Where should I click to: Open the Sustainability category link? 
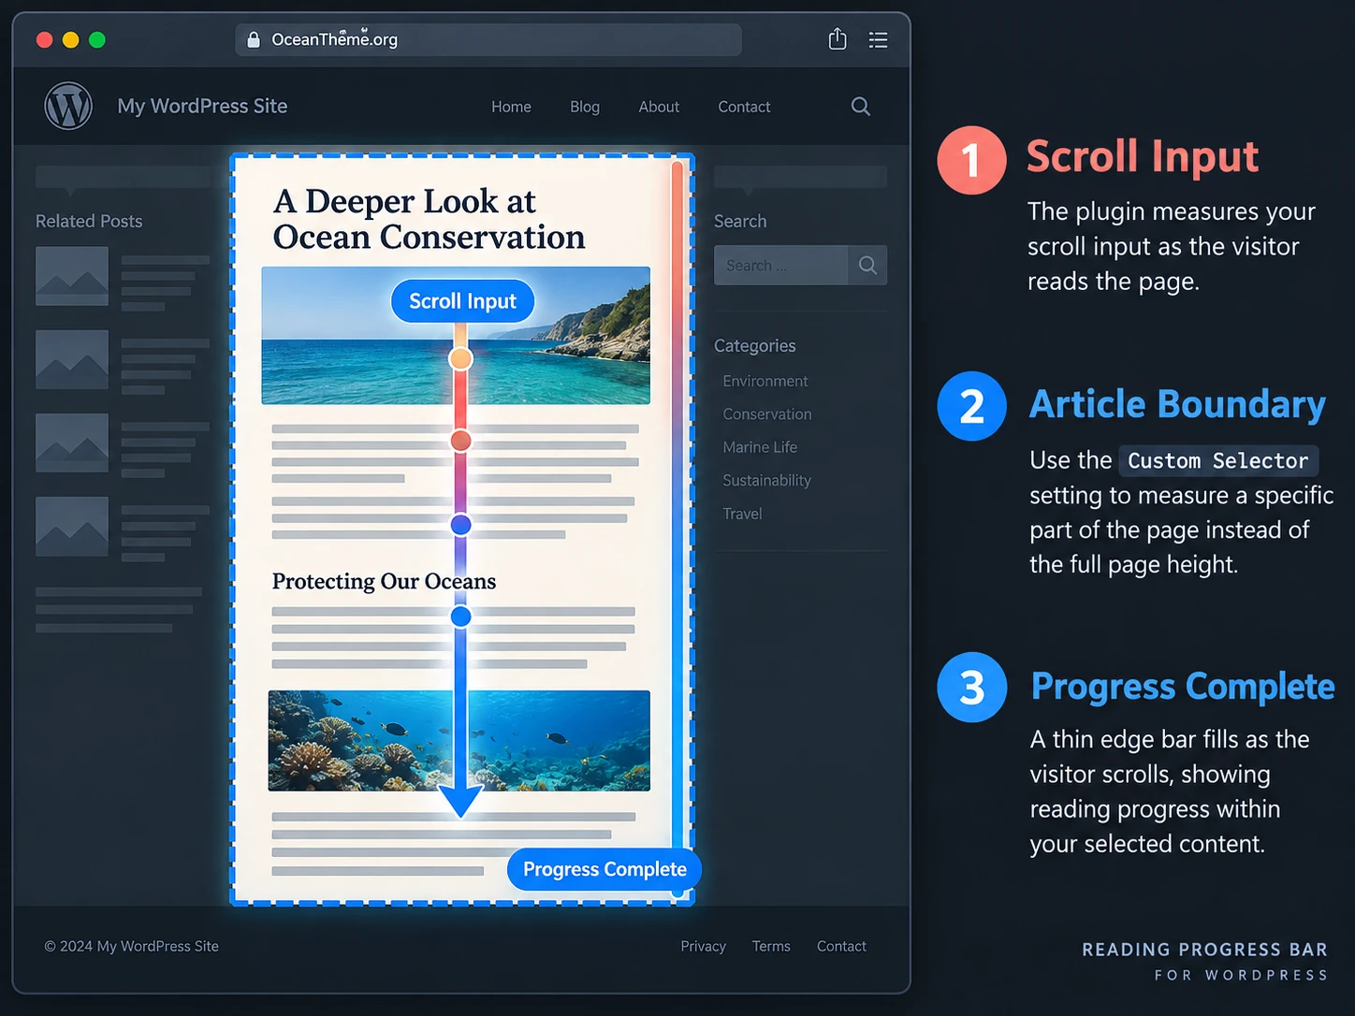point(766,480)
